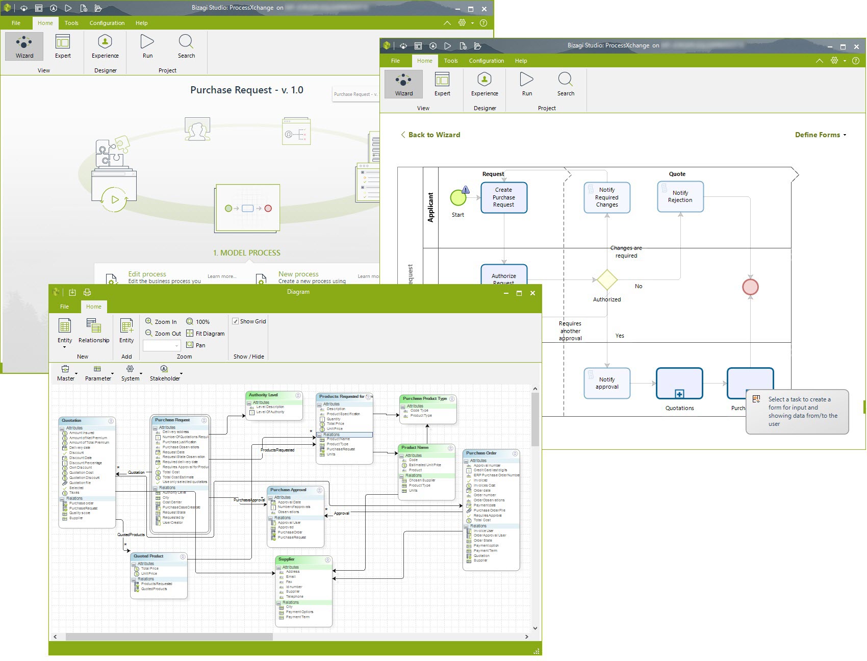Add a new Relationship in Diagram ribbon
This screenshot has width=867, height=661.
pyautogui.click(x=94, y=330)
